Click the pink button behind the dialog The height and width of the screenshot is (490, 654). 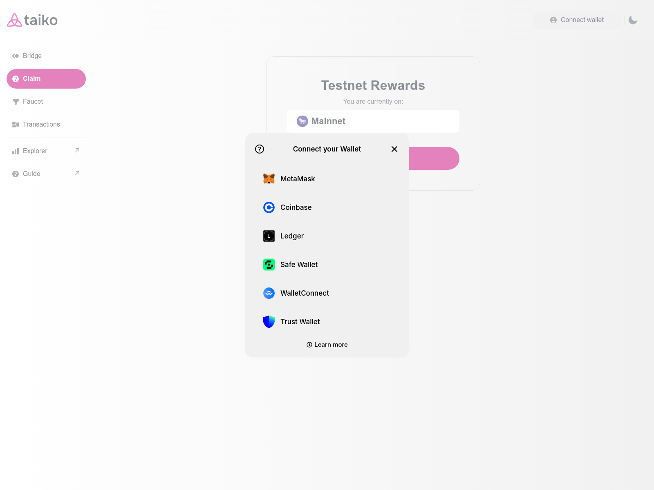434,158
